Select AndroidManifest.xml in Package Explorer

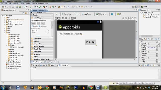click(x=14, y=62)
